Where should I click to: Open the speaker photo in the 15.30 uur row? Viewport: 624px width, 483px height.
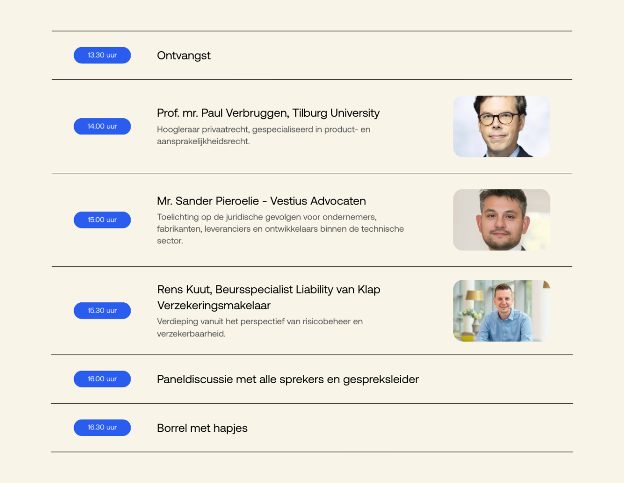(502, 311)
